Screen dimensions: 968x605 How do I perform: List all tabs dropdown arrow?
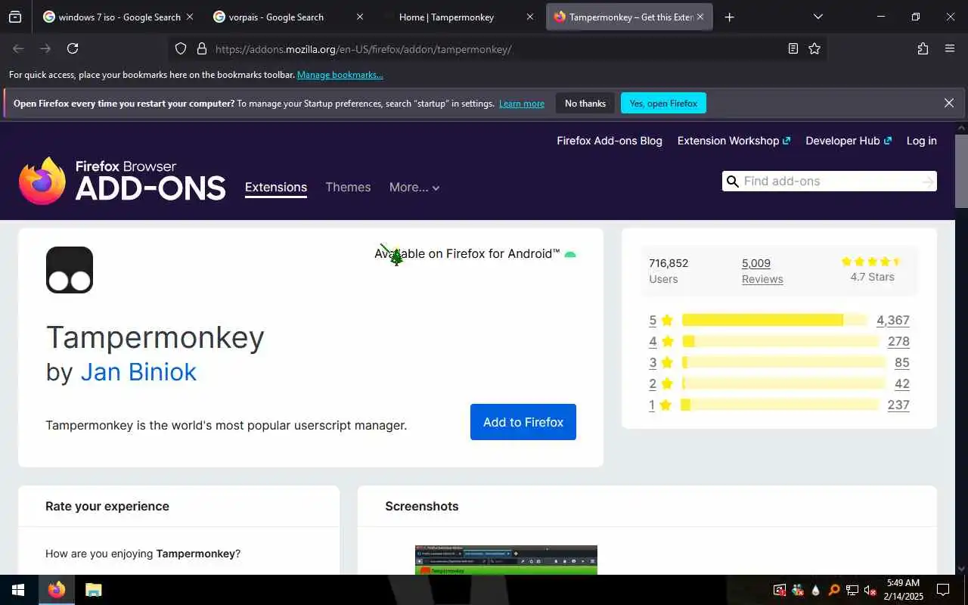(818, 17)
